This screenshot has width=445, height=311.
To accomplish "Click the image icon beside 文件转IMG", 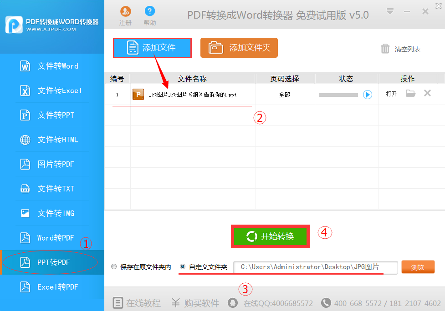I will (25, 213).
